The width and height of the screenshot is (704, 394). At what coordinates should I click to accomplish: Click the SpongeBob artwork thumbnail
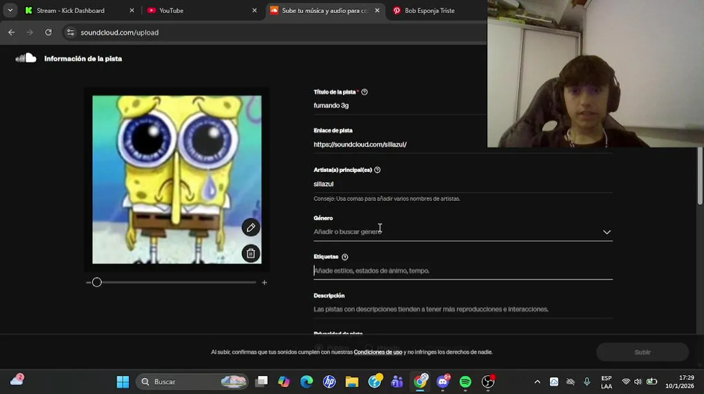tap(177, 179)
